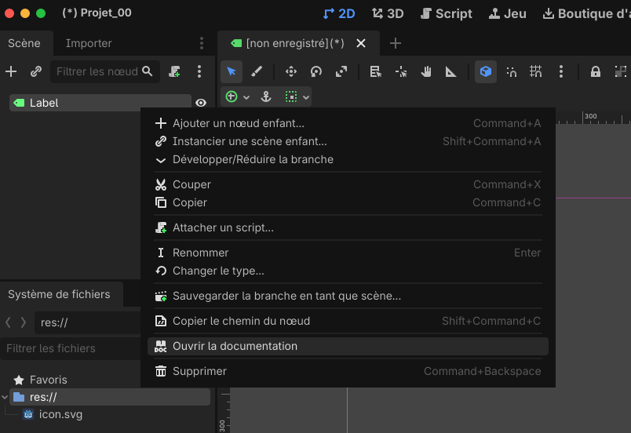631x433 pixels.
Task: Close the non enregistré scene tab
Action: coord(361,43)
